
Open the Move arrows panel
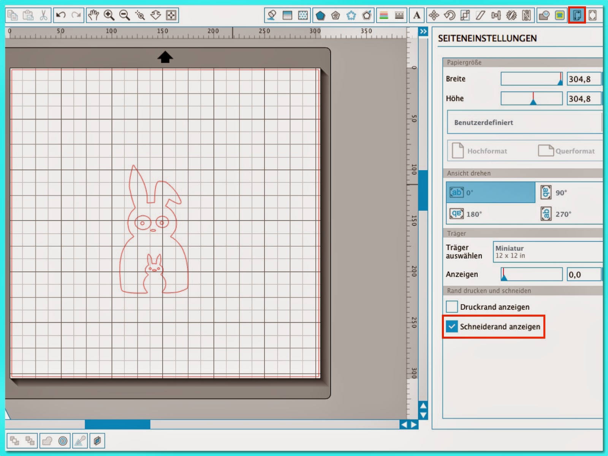pyautogui.click(x=434, y=15)
